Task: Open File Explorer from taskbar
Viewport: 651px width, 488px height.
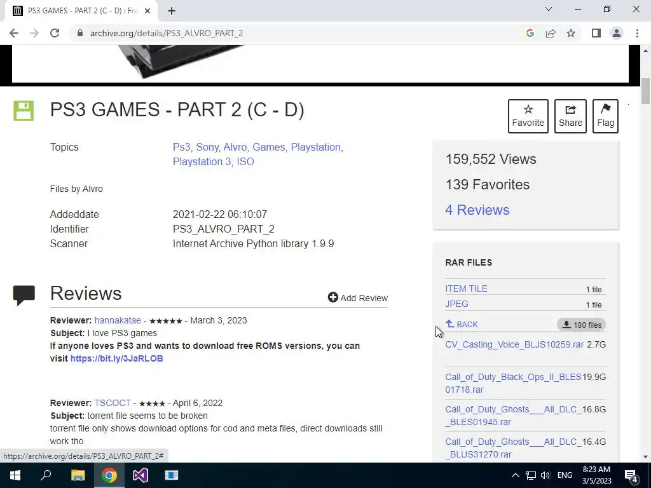Action: (x=78, y=475)
